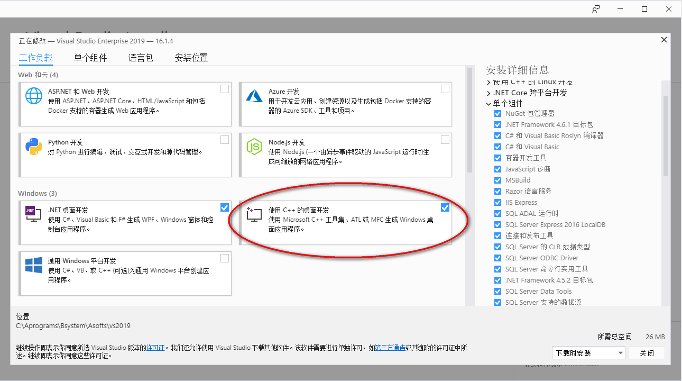Uncheck 使用 C++ 的桌面开发 workload
The height and width of the screenshot is (381, 682).
tap(445, 207)
